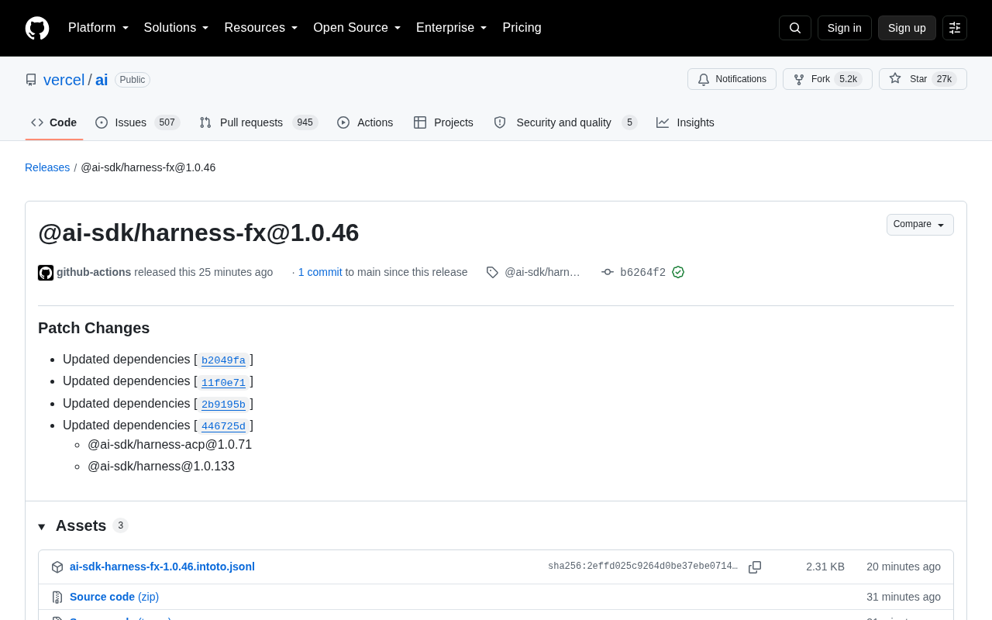Star the repository with Star button

pos(923,79)
